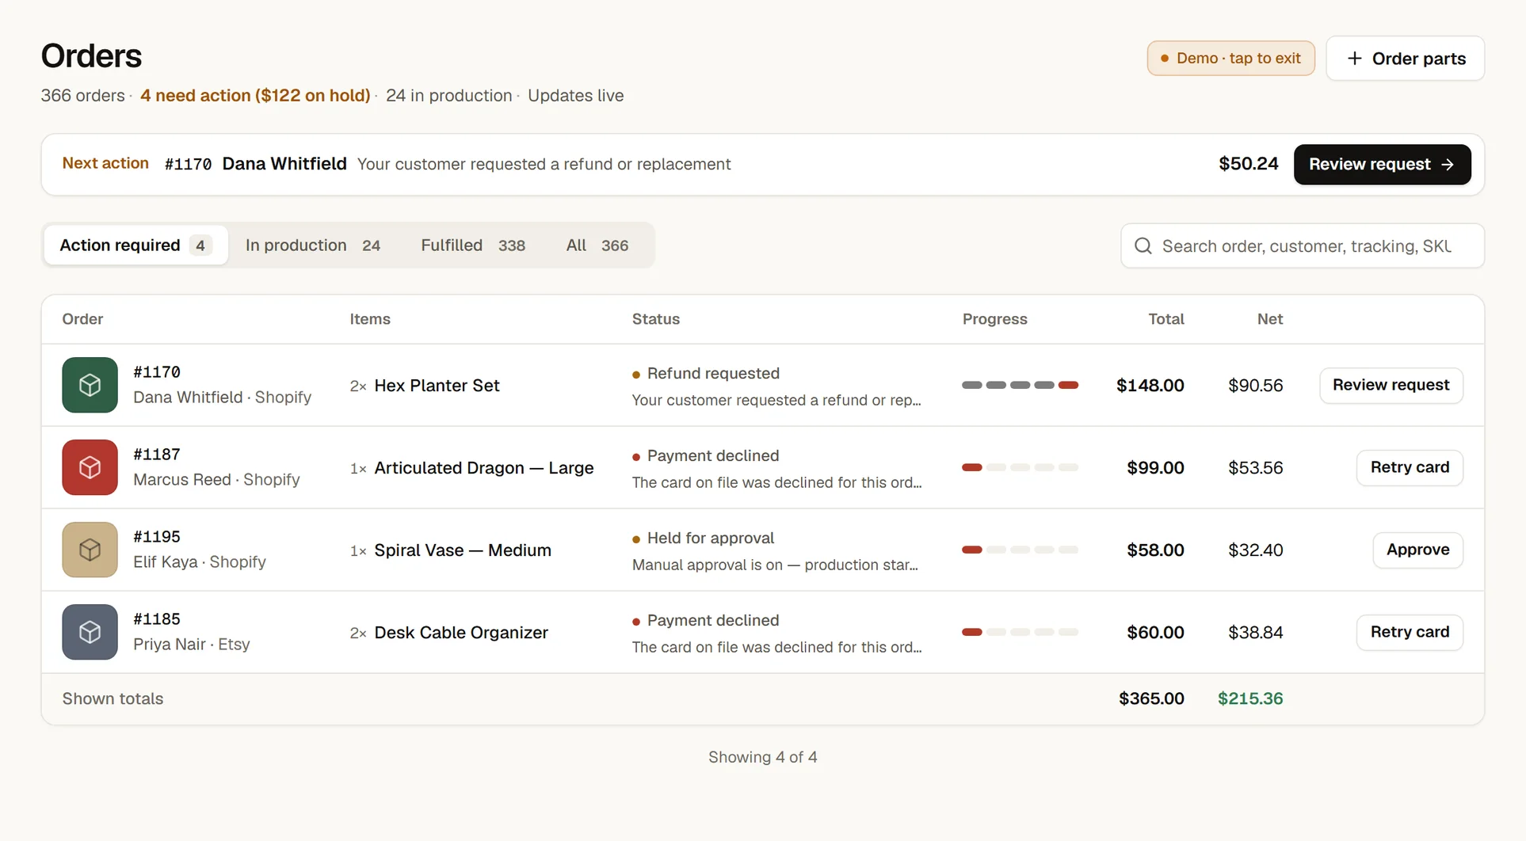This screenshot has width=1526, height=841.
Task: Click the slate box icon for order #1185
Action: (90, 632)
